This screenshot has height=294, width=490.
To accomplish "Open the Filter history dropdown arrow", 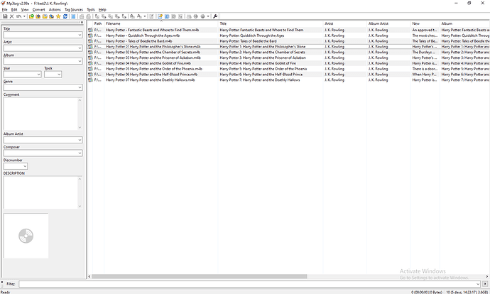I will (x=478, y=284).
